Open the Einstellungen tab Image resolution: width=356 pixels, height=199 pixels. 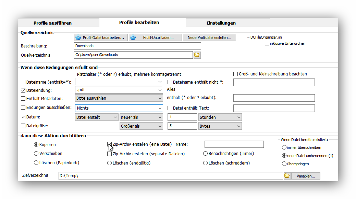[221, 23]
